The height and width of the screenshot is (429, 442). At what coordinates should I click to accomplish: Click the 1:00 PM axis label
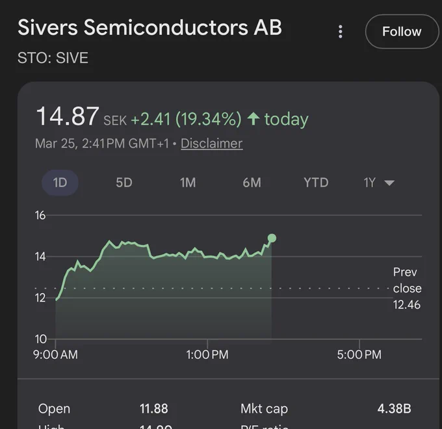pos(207,355)
